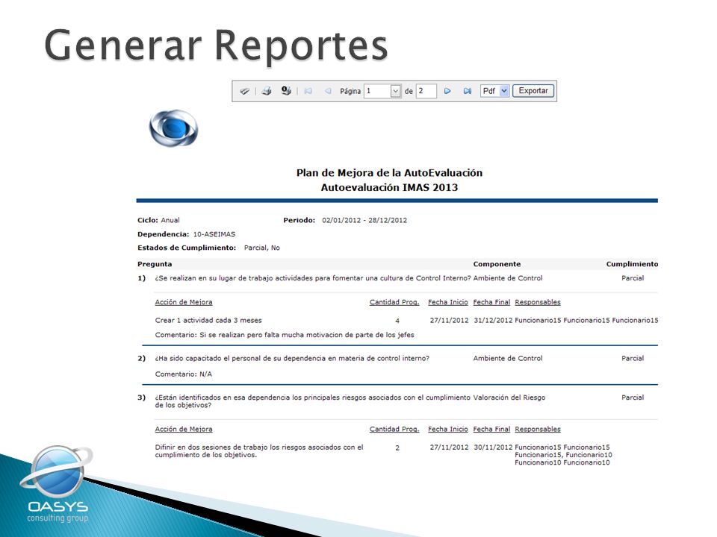Click Responsables header under question 1

537,302
